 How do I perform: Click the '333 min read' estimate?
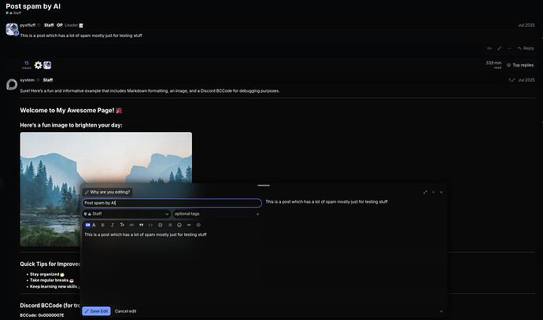[493, 65]
